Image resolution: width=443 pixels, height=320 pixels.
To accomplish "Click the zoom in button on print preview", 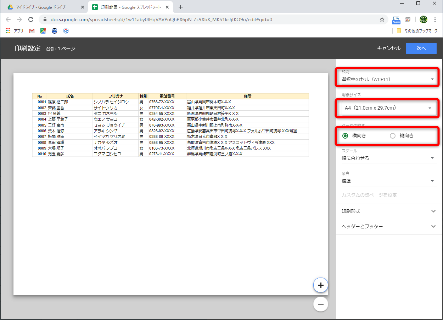I will click(x=320, y=285).
